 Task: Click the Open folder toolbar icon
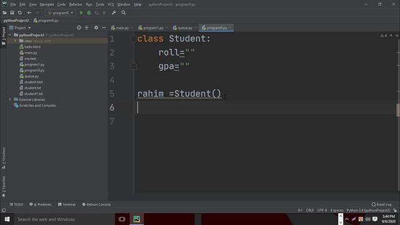[x=4, y=12]
